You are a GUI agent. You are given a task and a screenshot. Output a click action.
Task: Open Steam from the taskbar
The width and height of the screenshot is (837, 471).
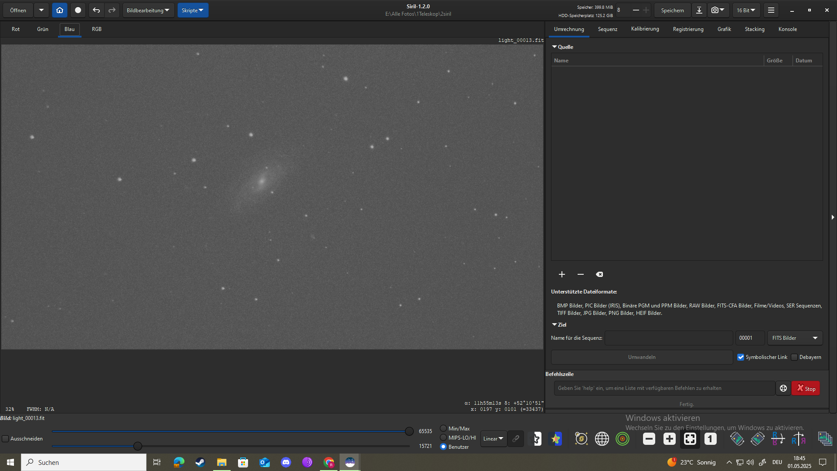click(x=200, y=462)
